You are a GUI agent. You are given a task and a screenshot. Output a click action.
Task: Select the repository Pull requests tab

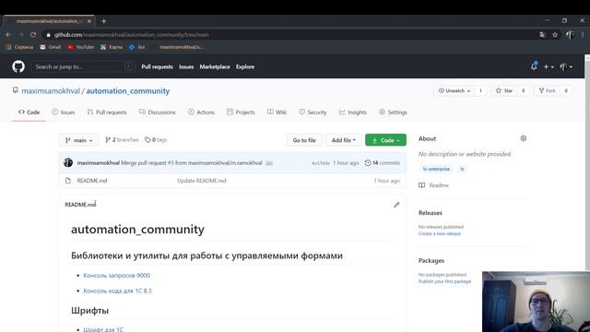tap(107, 113)
